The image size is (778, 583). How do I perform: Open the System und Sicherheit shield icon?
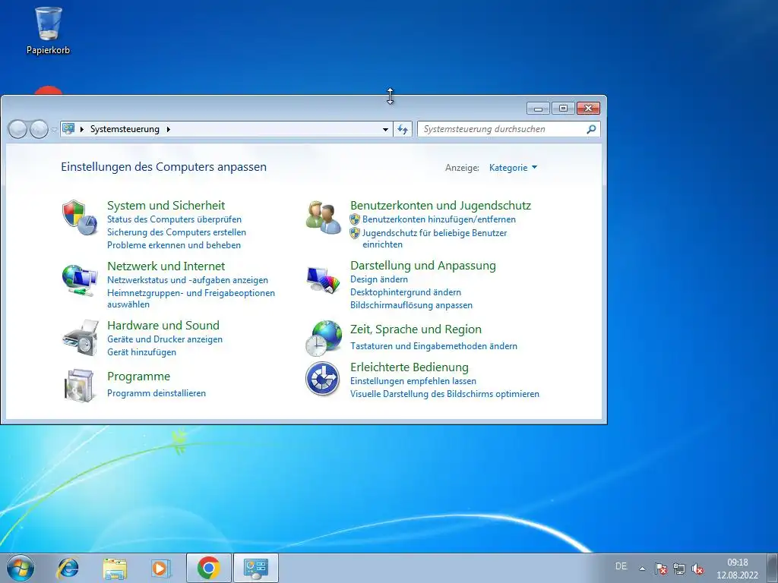pyautogui.click(x=79, y=217)
